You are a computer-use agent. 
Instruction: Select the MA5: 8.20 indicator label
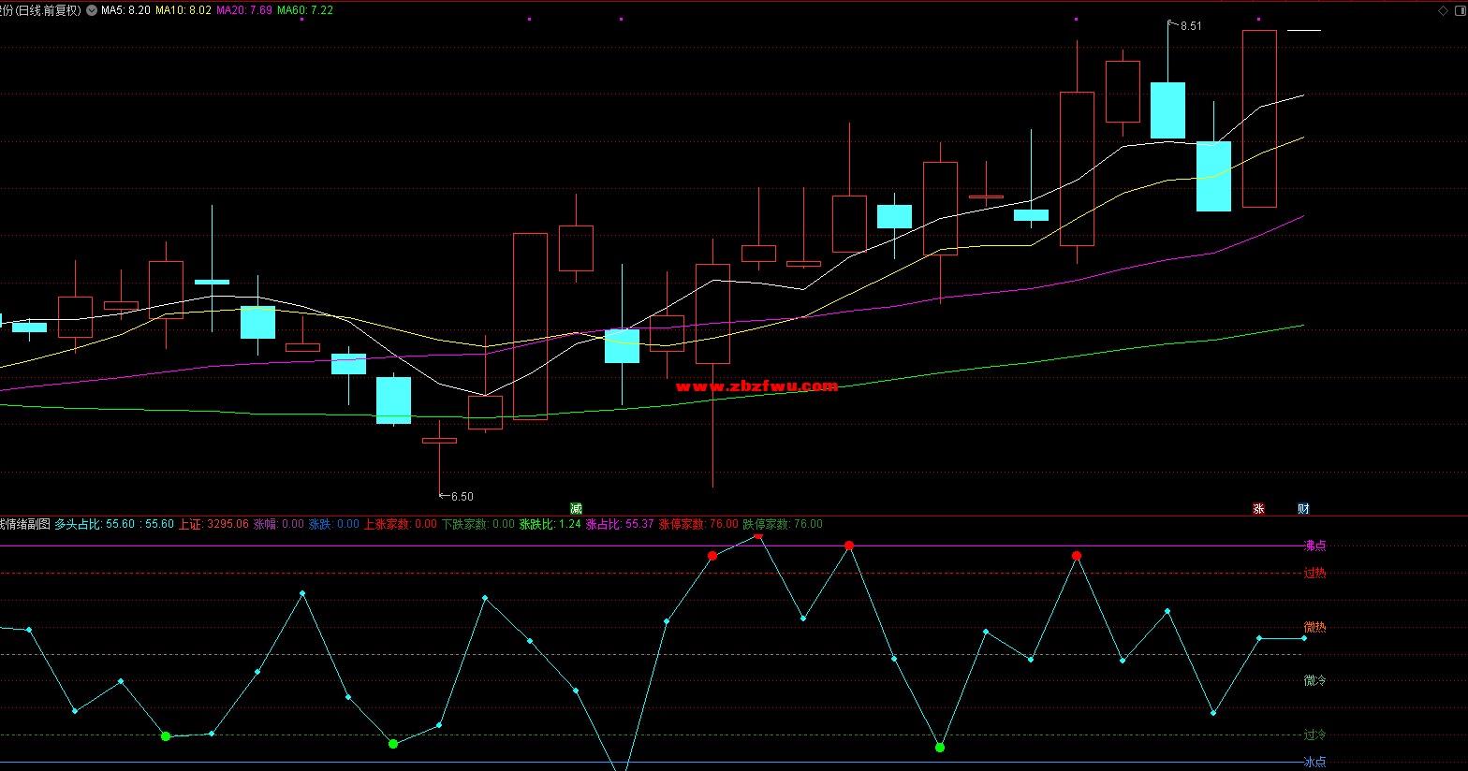(x=125, y=10)
